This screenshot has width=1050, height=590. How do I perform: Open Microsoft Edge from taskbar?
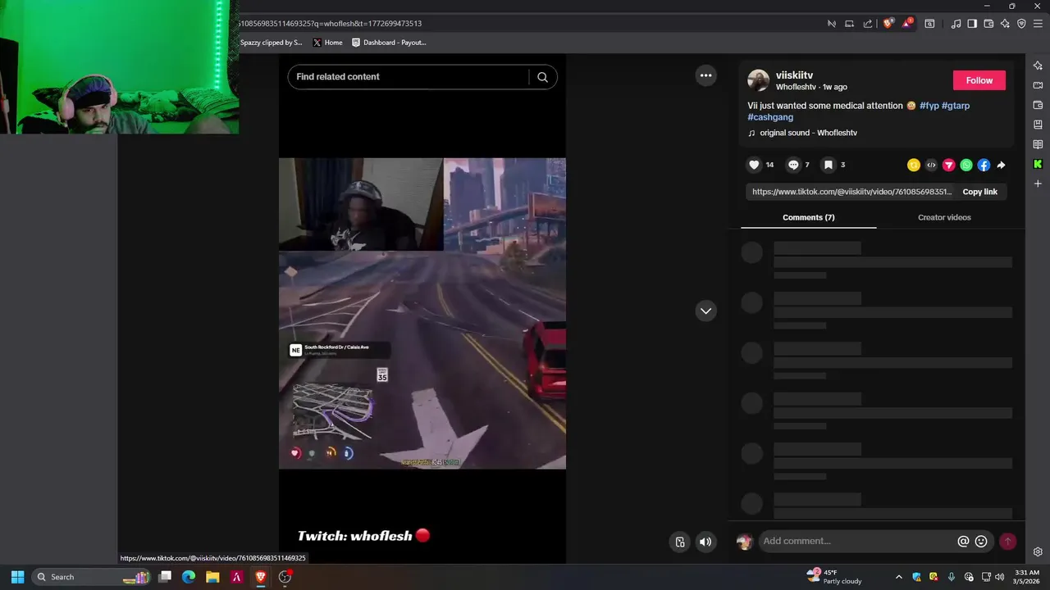pos(189,577)
